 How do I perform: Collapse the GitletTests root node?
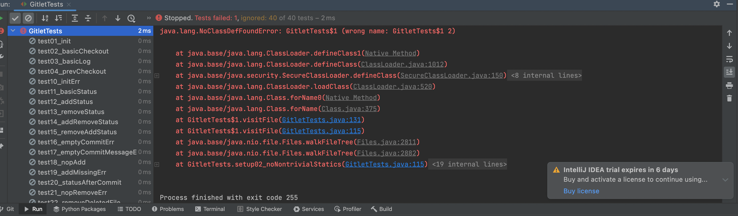click(x=13, y=31)
